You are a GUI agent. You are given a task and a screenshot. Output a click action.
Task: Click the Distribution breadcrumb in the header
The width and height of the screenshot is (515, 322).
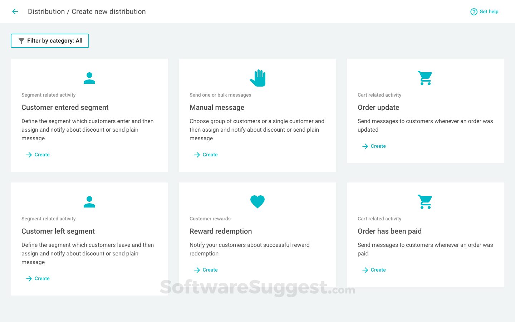click(46, 11)
